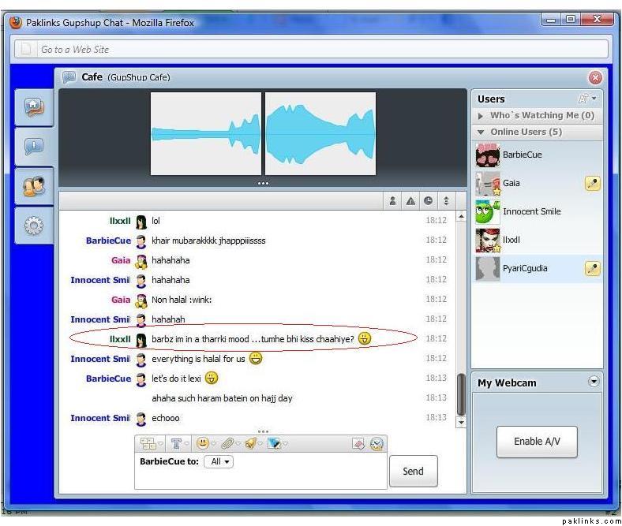The image size is (622, 526).
Task: Toggle PyariCgudia's microphone button
Action: coord(592,269)
